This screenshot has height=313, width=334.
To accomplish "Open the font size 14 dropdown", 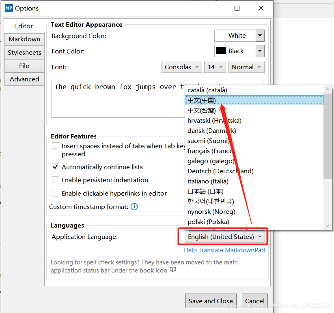I will click(x=215, y=67).
